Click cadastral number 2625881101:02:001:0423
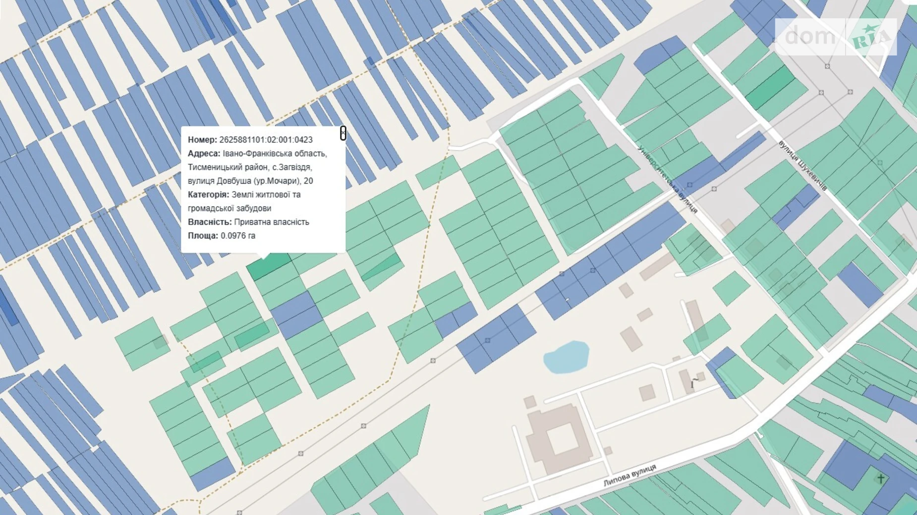Viewport: 917px width, 515px height. coord(266,140)
